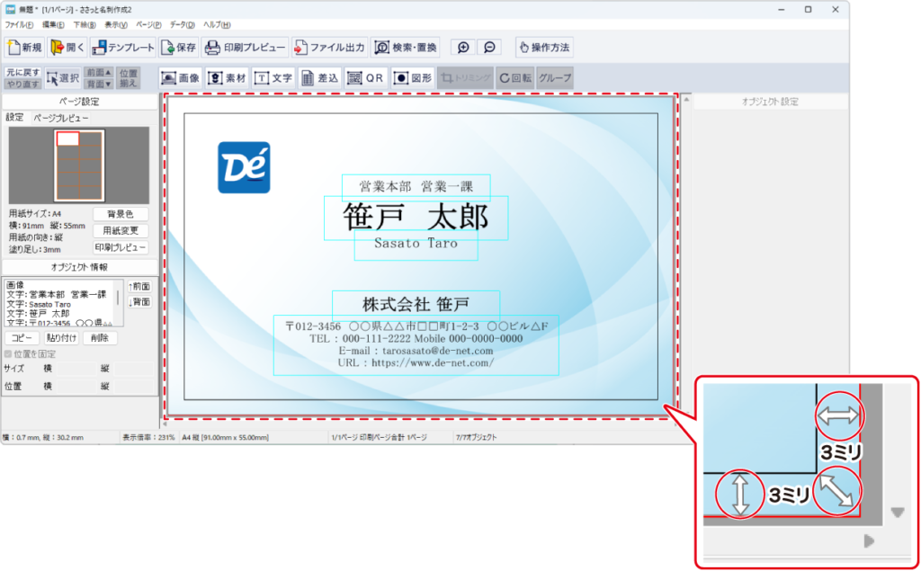Move object forward with ↑前面 button
921x571 pixels.
point(139,286)
